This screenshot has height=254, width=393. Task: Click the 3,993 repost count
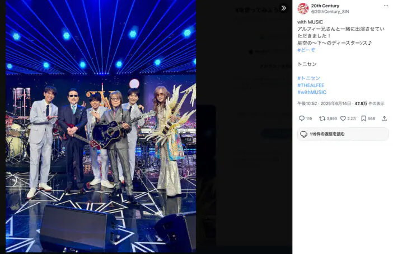[x=331, y=118]
